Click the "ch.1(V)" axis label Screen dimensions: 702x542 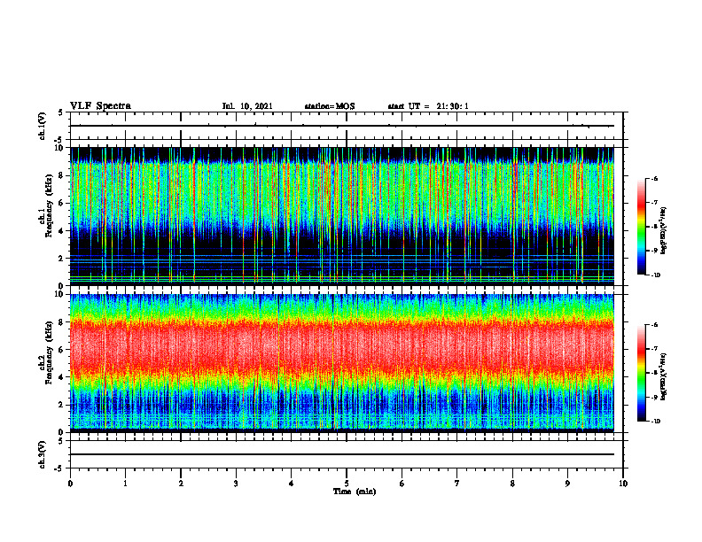(43, 126)
